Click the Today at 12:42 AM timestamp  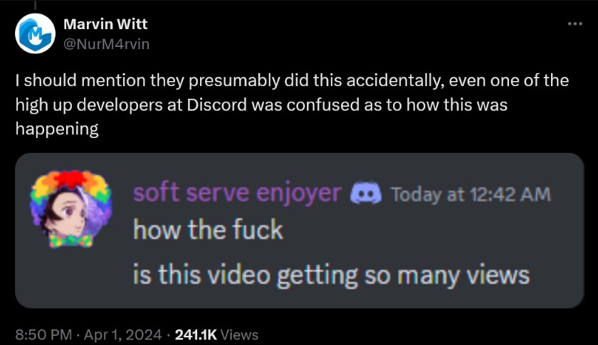click(x=471, y=194)
